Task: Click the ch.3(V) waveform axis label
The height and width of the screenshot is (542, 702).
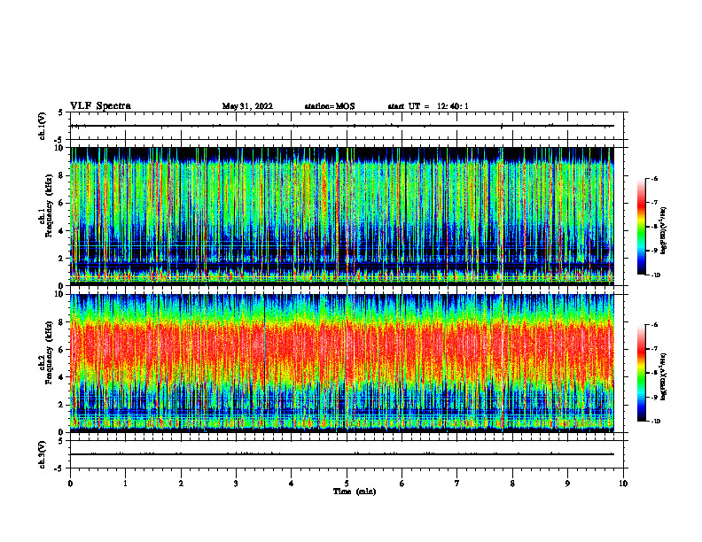Action: (43, 454)
